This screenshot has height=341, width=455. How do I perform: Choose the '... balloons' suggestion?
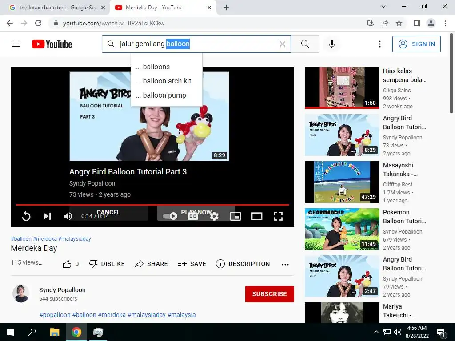click(x=167, y=67)
